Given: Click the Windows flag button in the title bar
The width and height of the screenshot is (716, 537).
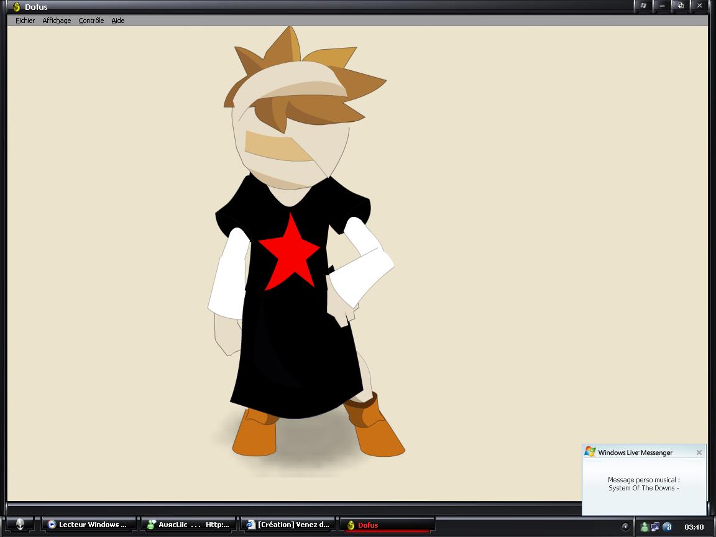Looking at the screenshot, I should [x=643, y=6].
